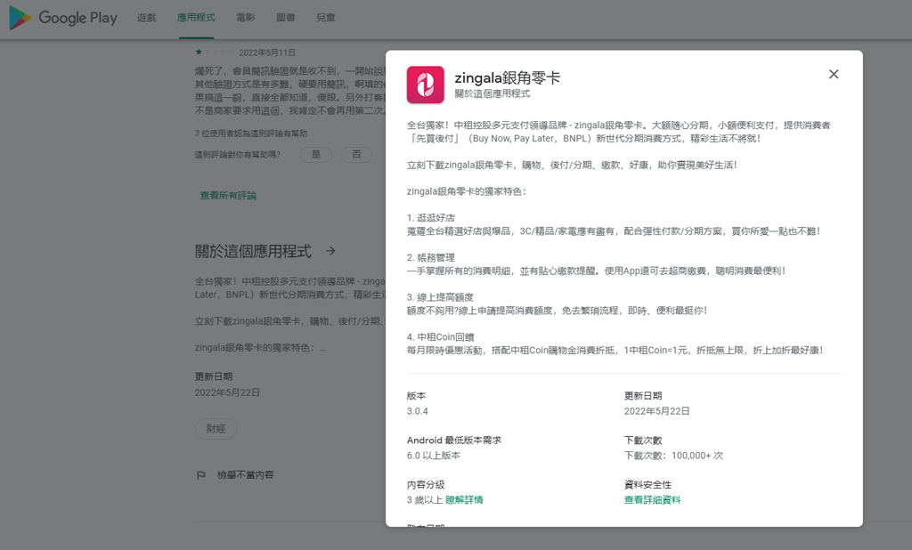The image size is (912, 550).
Task: Click the 資料安全性 label in dialog
Action: click(x=647, y=485)
